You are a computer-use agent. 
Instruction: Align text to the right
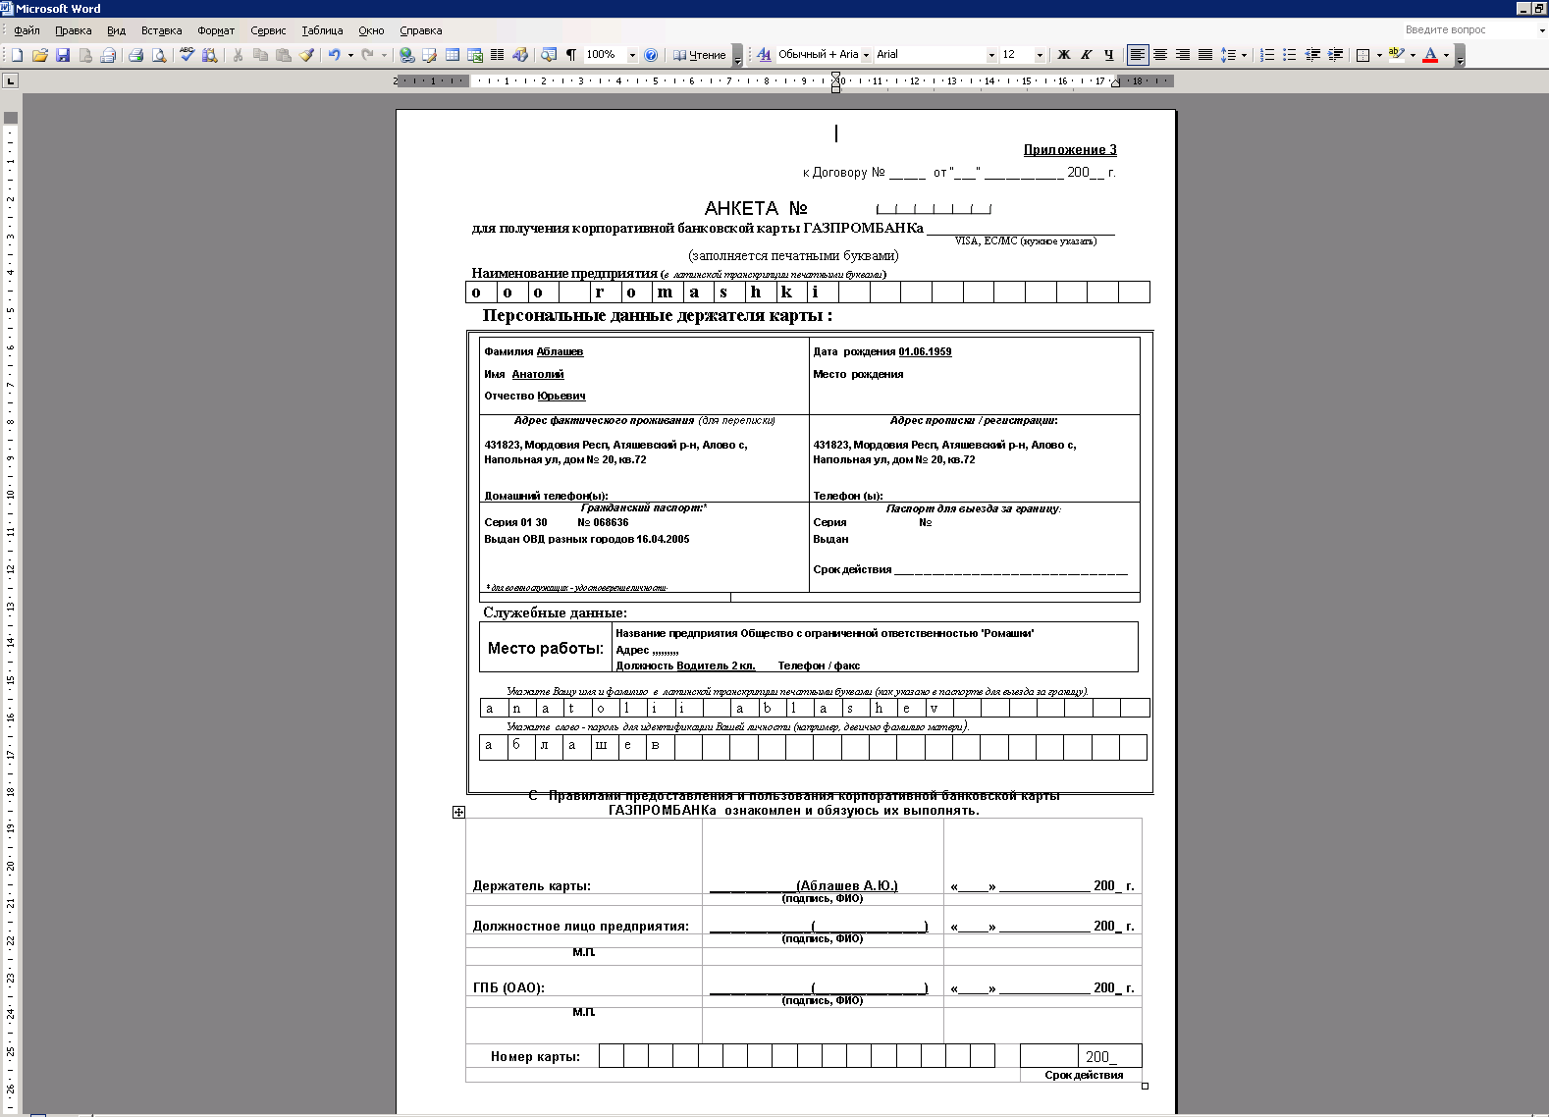click(1183, 55)
